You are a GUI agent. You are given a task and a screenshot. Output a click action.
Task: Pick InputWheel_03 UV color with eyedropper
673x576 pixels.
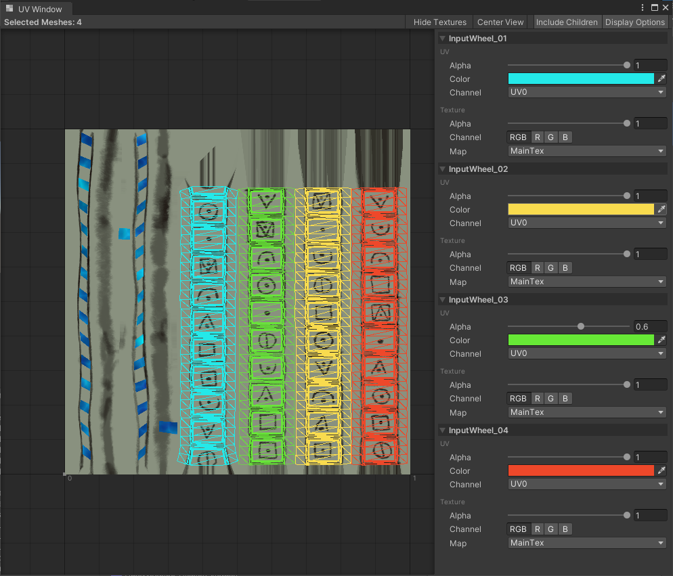[x=661, y=340]
